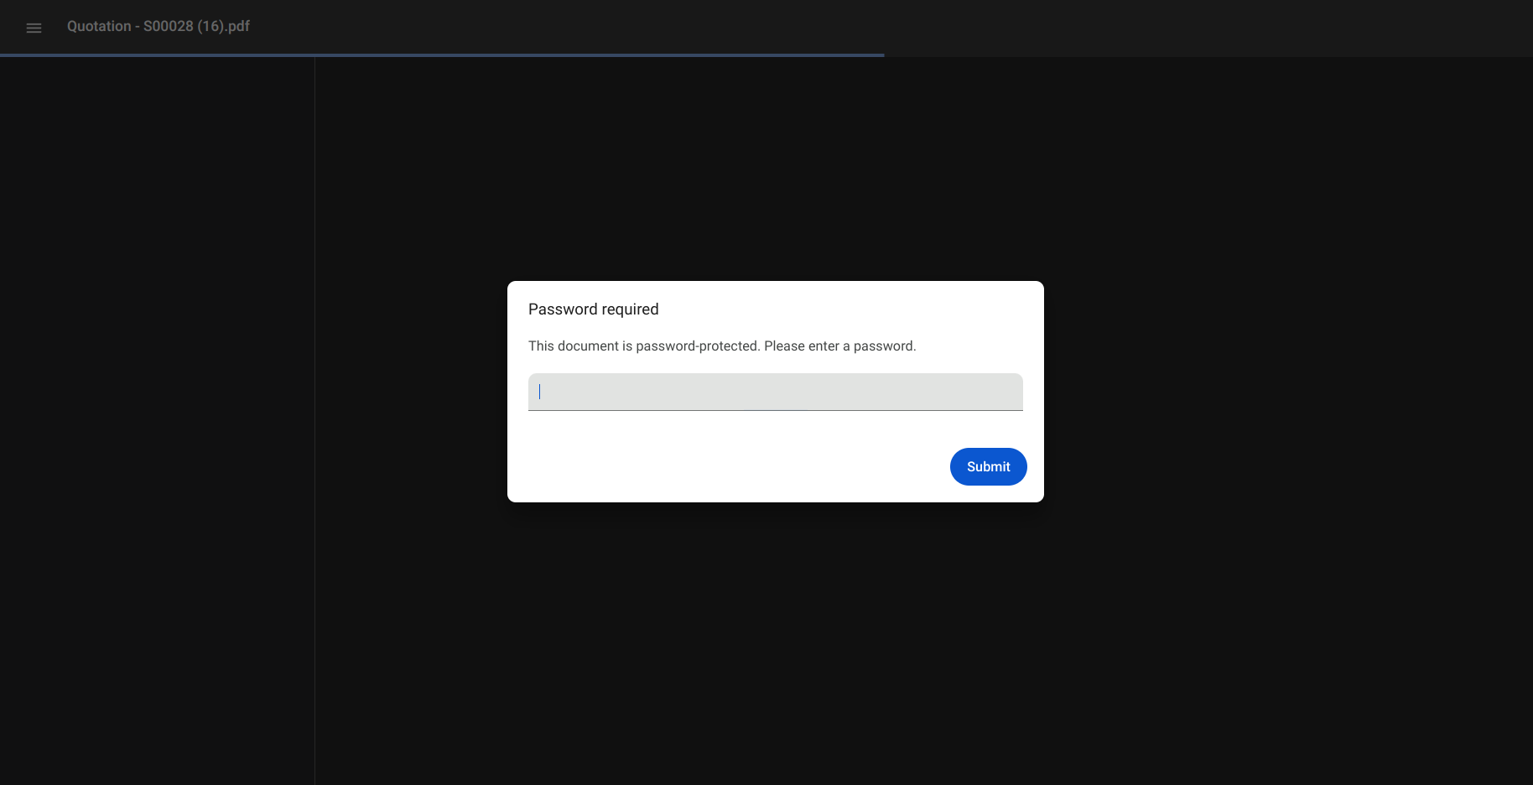Focus the password input field
Image resolution: width=1533 pixels, height=785 pixels.
coord(775,392)
